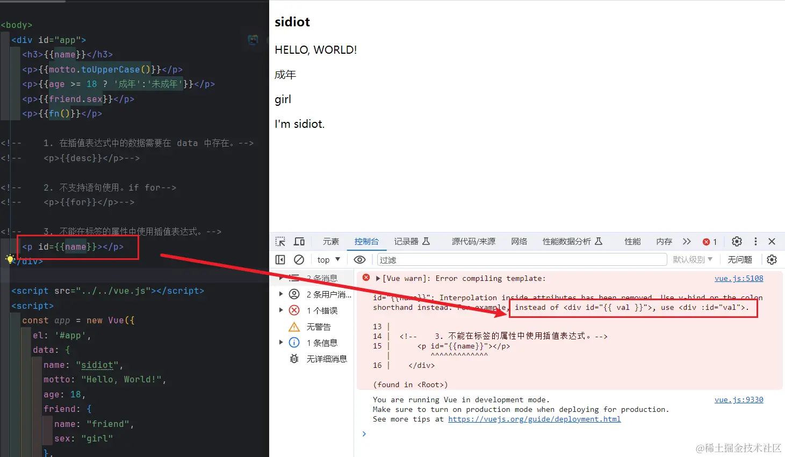Image resolution: width=785 pixels, height=457 pixels.
Task: Click the sidiot heading on the page
Action: (292, 22)
